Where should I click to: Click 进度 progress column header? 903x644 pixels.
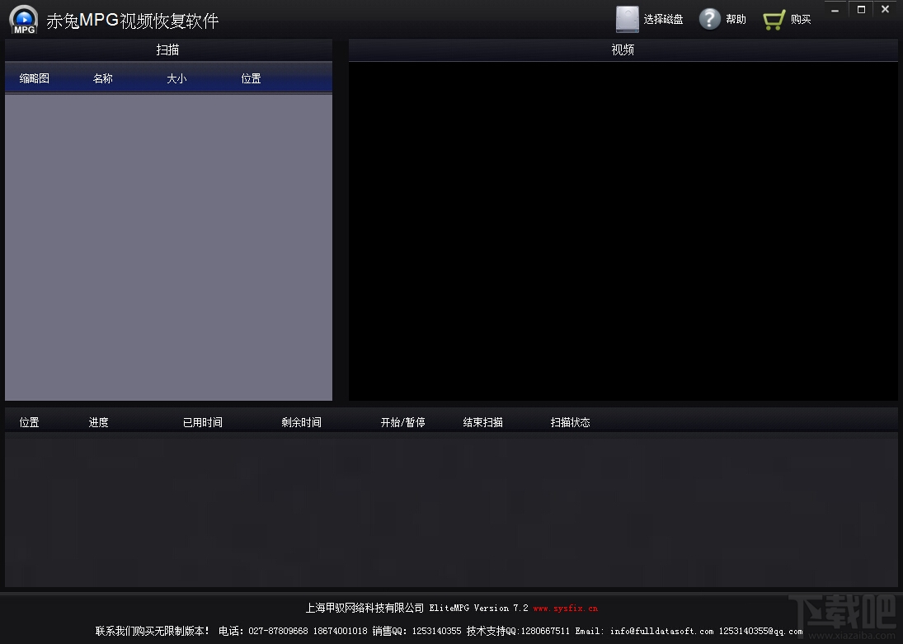tap(98, 422)
